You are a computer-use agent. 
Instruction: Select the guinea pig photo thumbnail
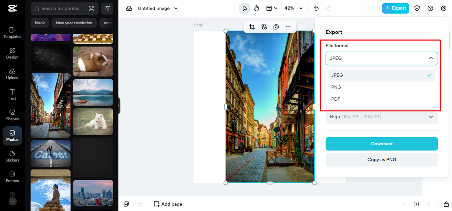93,61
